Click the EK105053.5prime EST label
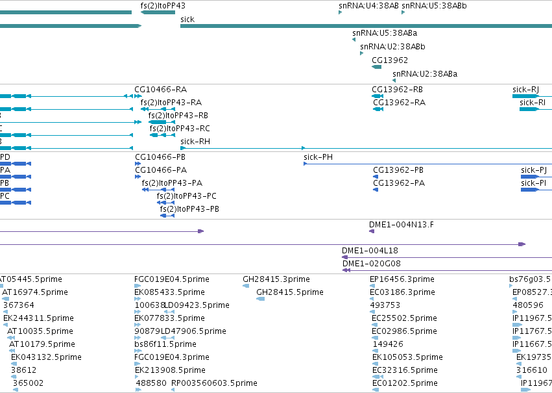Viewport: 552px width, 393px height. tap(407, 357)
